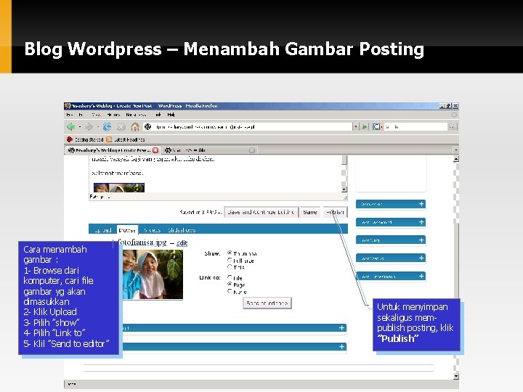This screenshot has width=523, height=392.
Task: Switch to the Browse tab
Action: click(127, 230)
